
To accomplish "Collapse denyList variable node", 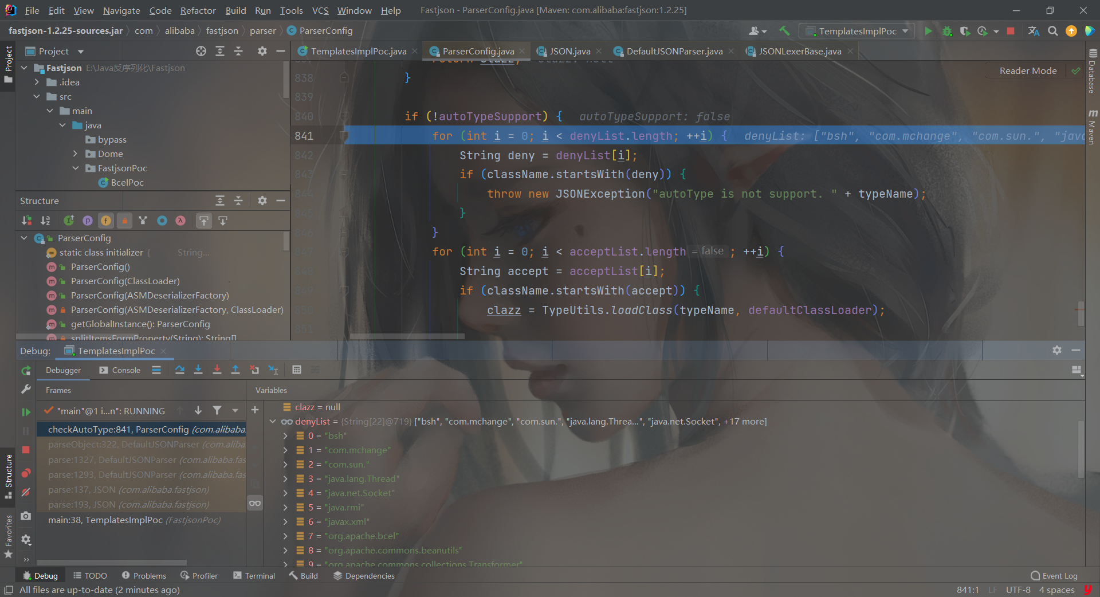I will click(x=273, y=422).
